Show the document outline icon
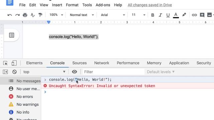214x120 pixels. coord(12,35)
